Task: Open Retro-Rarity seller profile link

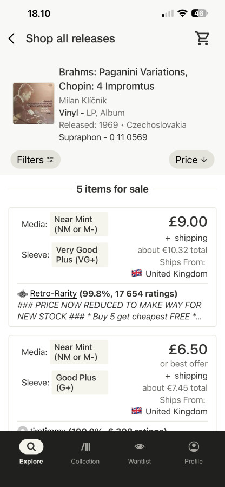Action: (54, 293)
